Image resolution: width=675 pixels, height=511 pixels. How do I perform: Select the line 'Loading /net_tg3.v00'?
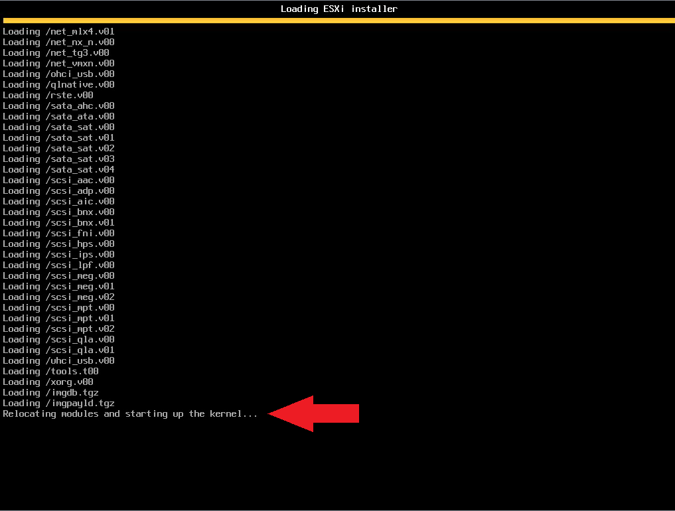pos(56,52)
